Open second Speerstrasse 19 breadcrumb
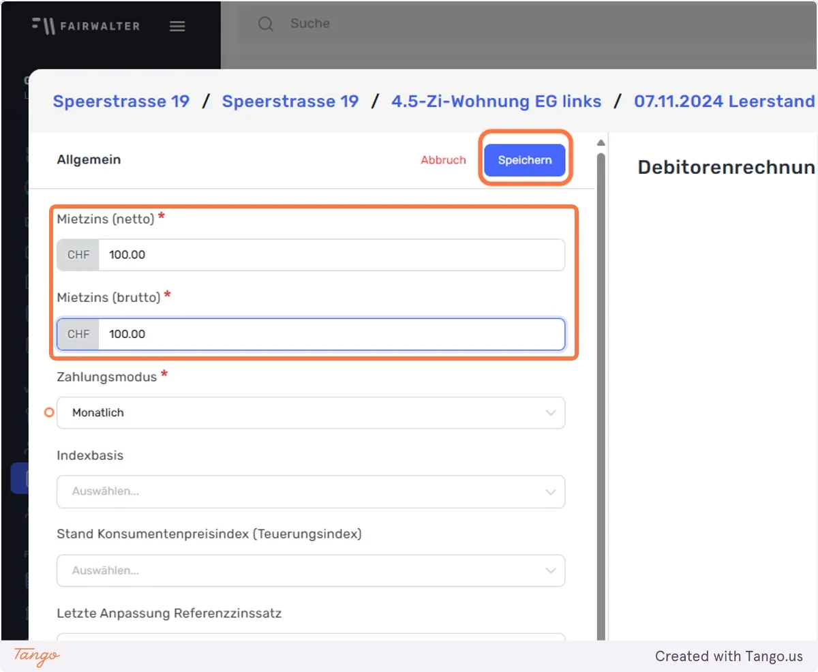Viewport: 818px width, 672px height. pos(290,102)
